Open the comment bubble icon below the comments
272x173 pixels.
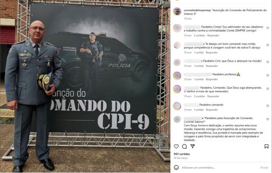(x=184, y=147)
